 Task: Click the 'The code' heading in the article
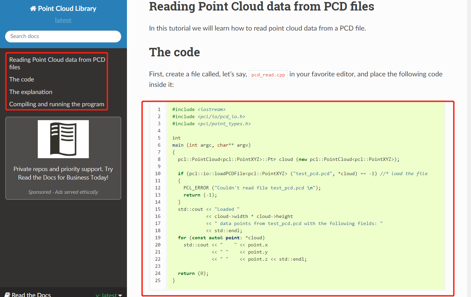(x=175, y=52)
